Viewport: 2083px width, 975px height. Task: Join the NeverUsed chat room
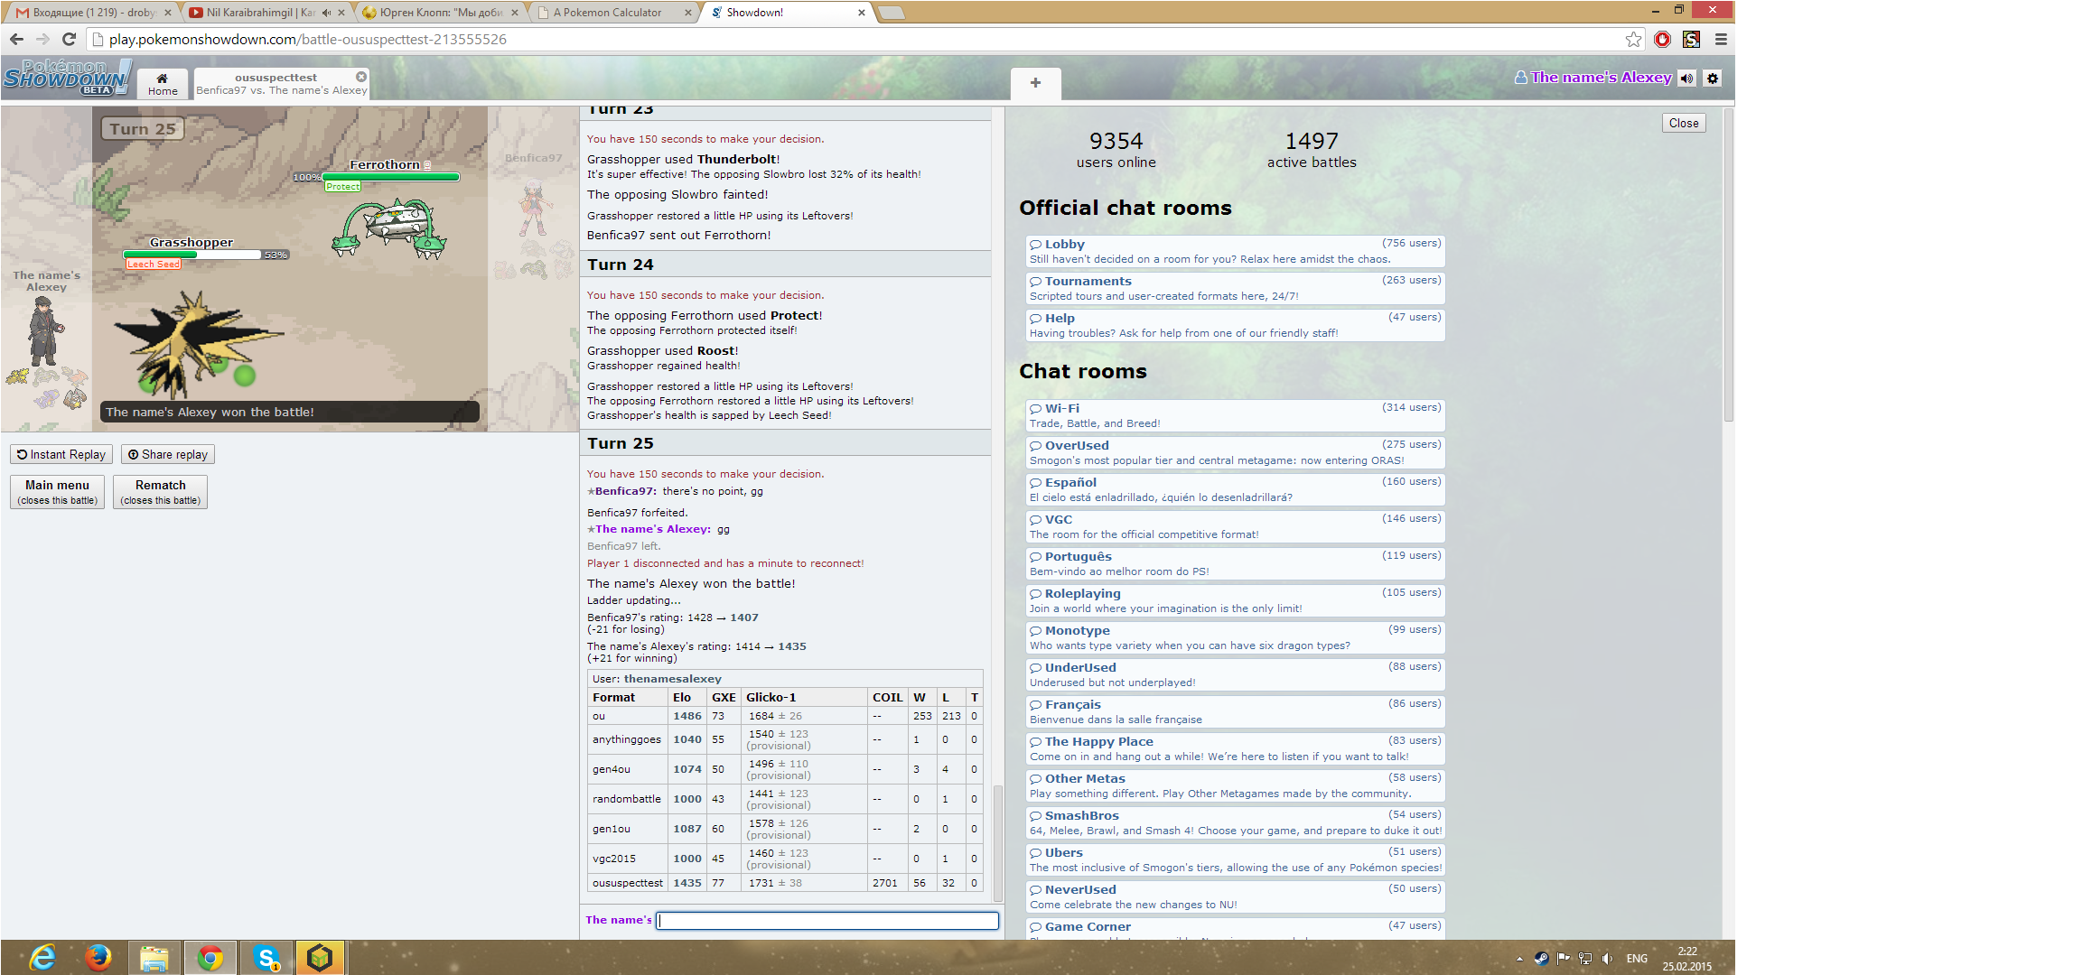(x=1235, y=897)
